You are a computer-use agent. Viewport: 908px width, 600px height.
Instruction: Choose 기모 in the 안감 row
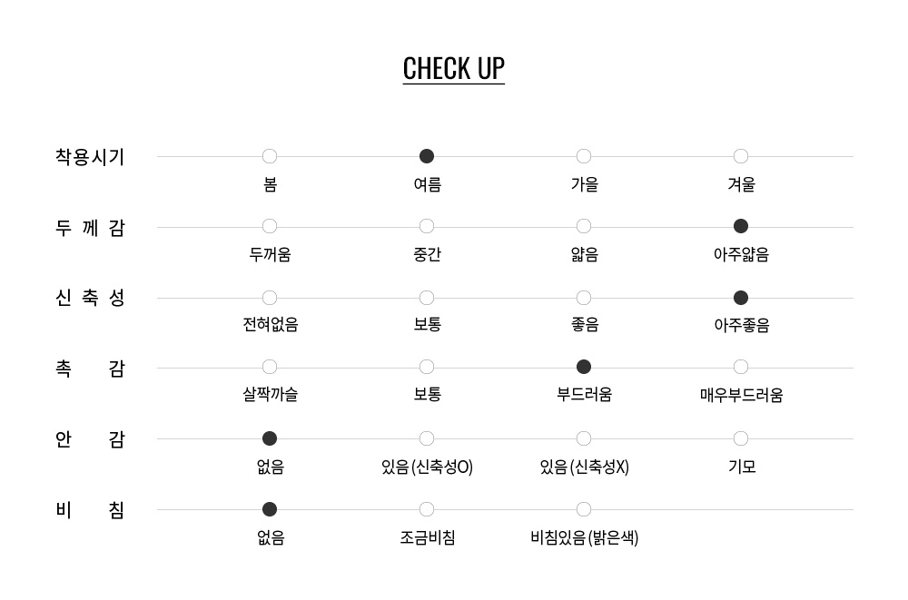[741, 439]
